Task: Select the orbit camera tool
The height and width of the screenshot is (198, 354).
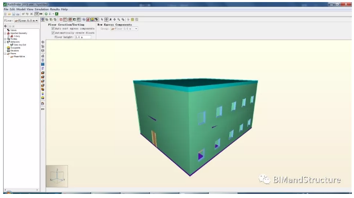Action: click(x=106, y=20)
